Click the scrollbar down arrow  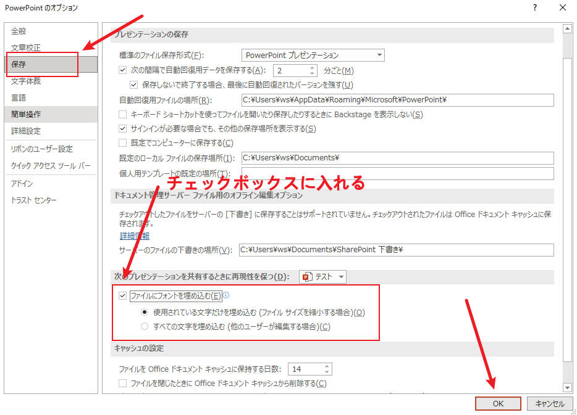(x=568, y=388)
